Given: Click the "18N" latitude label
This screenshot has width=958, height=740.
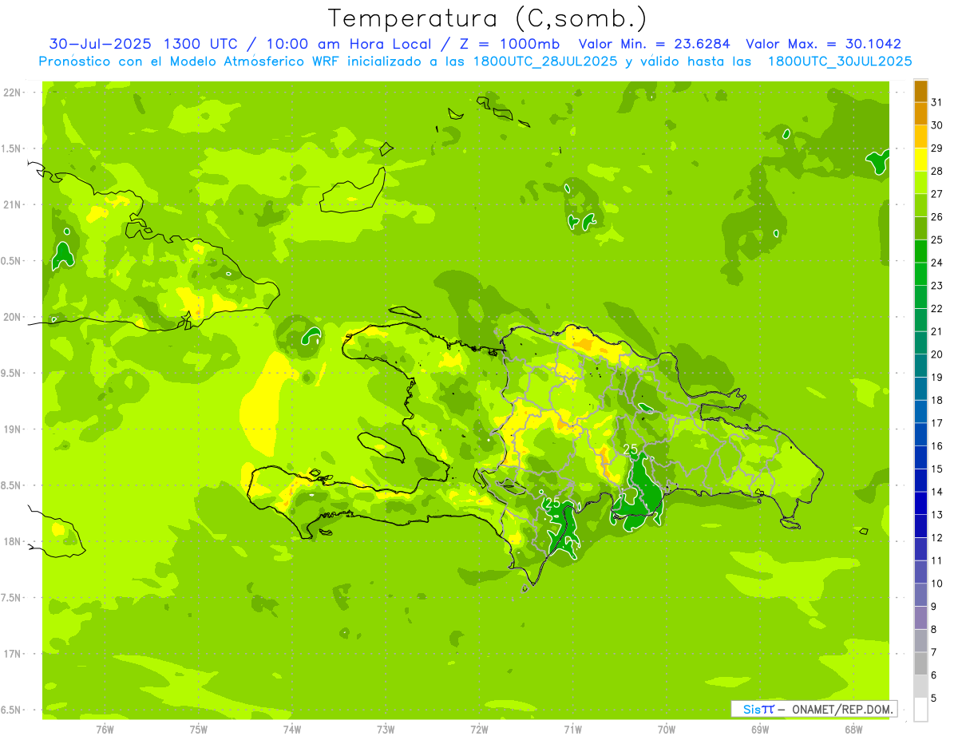Looking at the screenshot, I should (12, 541).
